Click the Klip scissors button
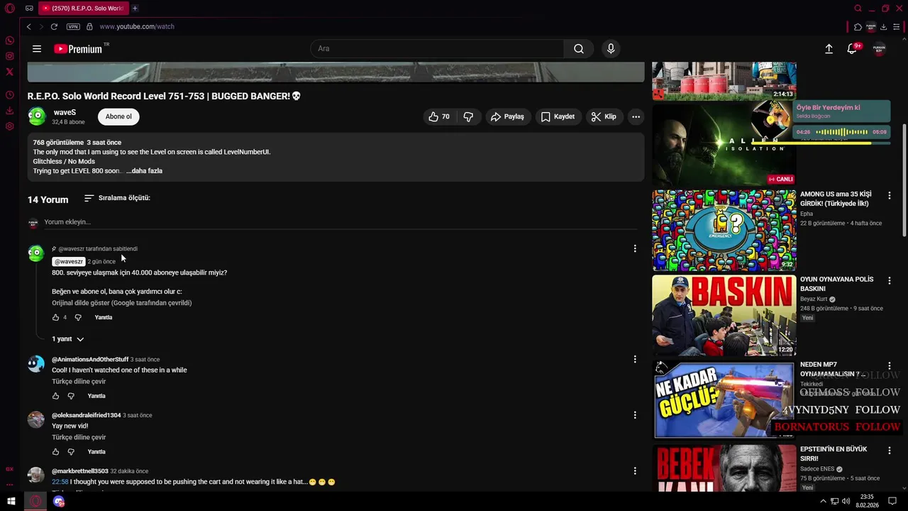The width and height of the screenshot is (908, 511). click(604, 117)
